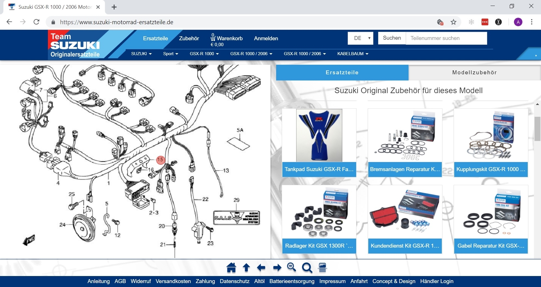Switch to the Modellzubehör tab
Screen dimensions: 541x287
(x=475, y=73)
